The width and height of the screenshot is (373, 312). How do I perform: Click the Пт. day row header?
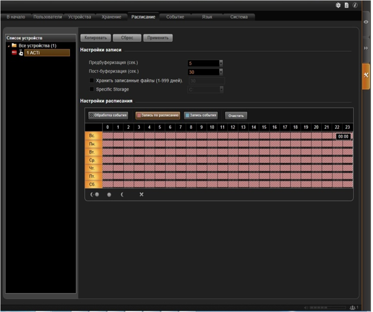point(94,176)
